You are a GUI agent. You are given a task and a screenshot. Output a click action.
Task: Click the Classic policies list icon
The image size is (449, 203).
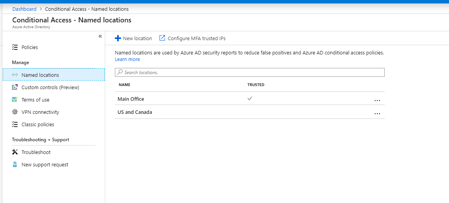[x=15, y=124]
